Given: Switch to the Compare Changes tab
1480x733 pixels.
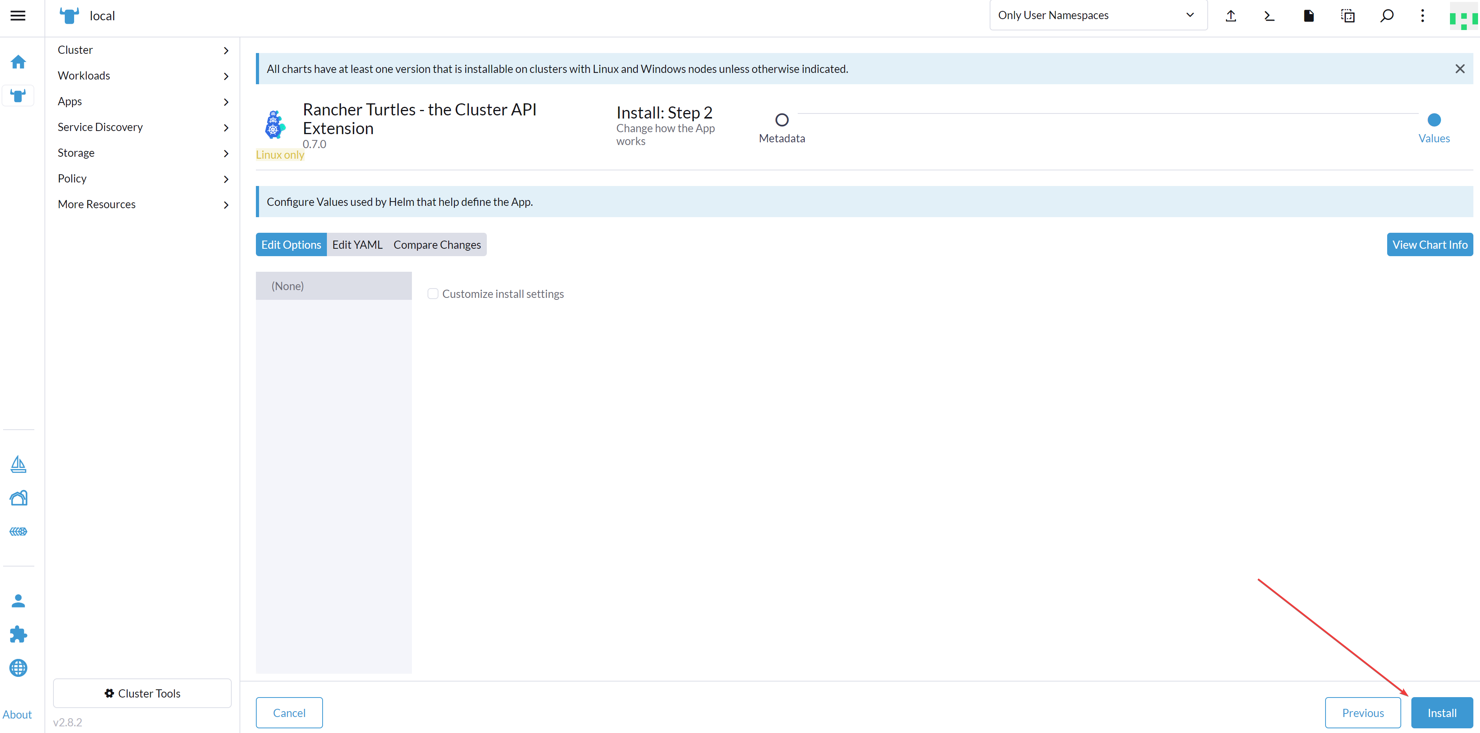Looking at the screenshot, I should [x=437, y=245].
